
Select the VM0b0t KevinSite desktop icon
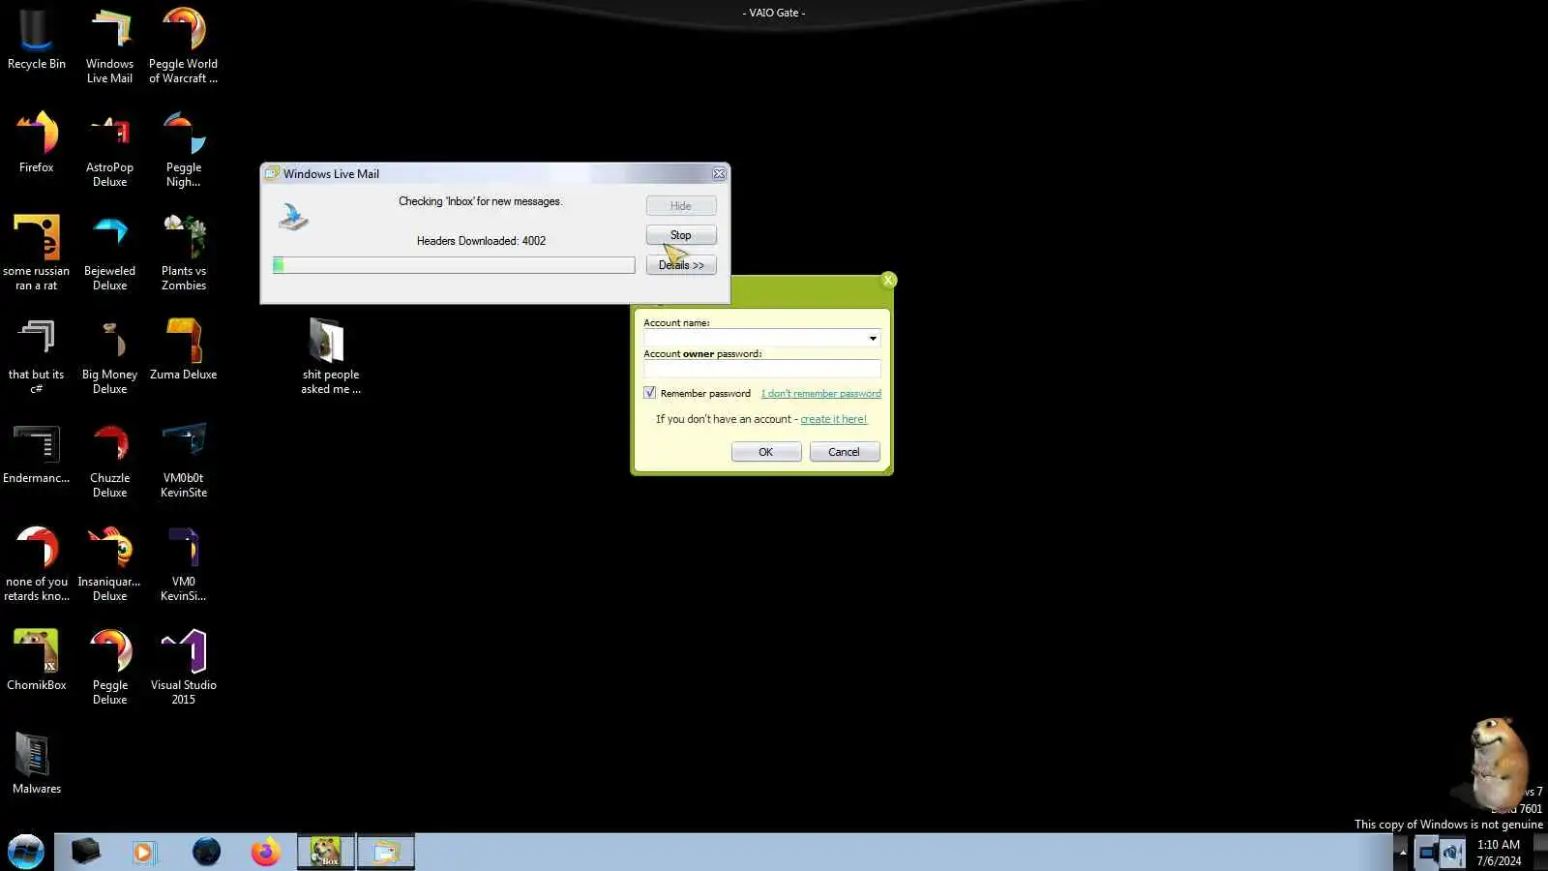coord(183,461)
